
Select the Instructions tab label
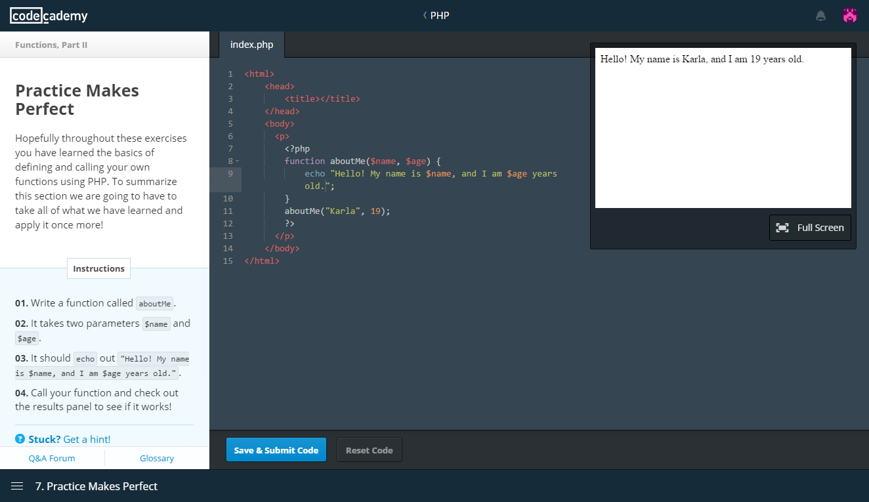pyautogui.click(x=99, y=268)
